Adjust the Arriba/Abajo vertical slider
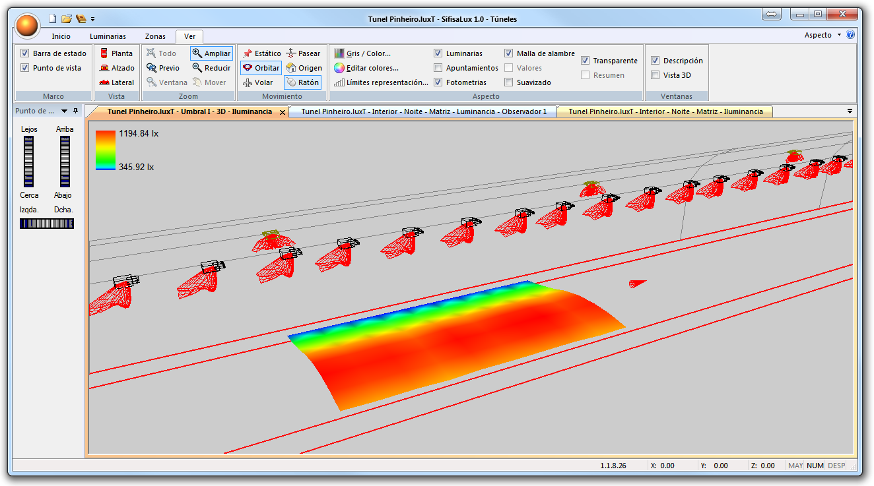This screenshot has width=874, height=486. (x=65, y=162)
